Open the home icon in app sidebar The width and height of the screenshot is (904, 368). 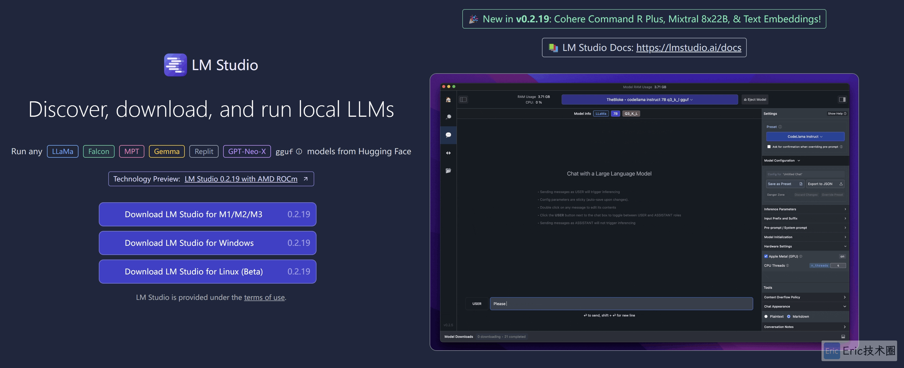coord(448,100)
